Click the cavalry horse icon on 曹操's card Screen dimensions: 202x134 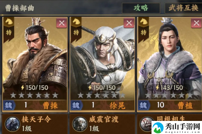coord(9,21)
